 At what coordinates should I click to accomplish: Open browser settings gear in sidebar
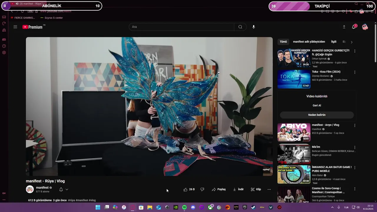pos(4,53)
